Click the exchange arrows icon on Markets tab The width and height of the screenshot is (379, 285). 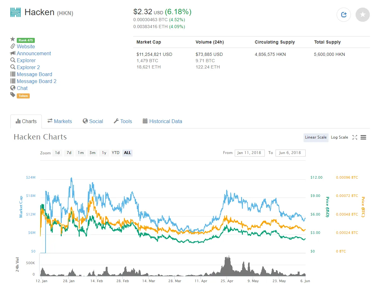coord(50,121)
